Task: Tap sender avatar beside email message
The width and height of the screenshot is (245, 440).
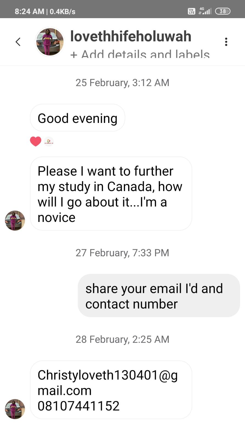Action: click(x=15, y=409)
